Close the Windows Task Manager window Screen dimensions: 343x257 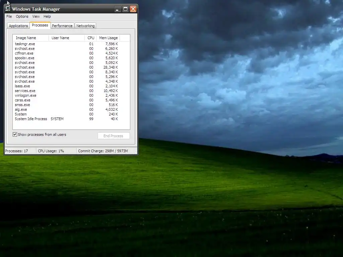(x=133, y=9)
